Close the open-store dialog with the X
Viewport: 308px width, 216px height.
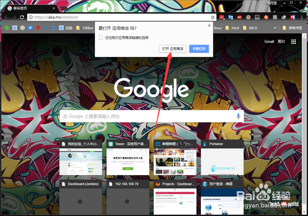(209, 26)
